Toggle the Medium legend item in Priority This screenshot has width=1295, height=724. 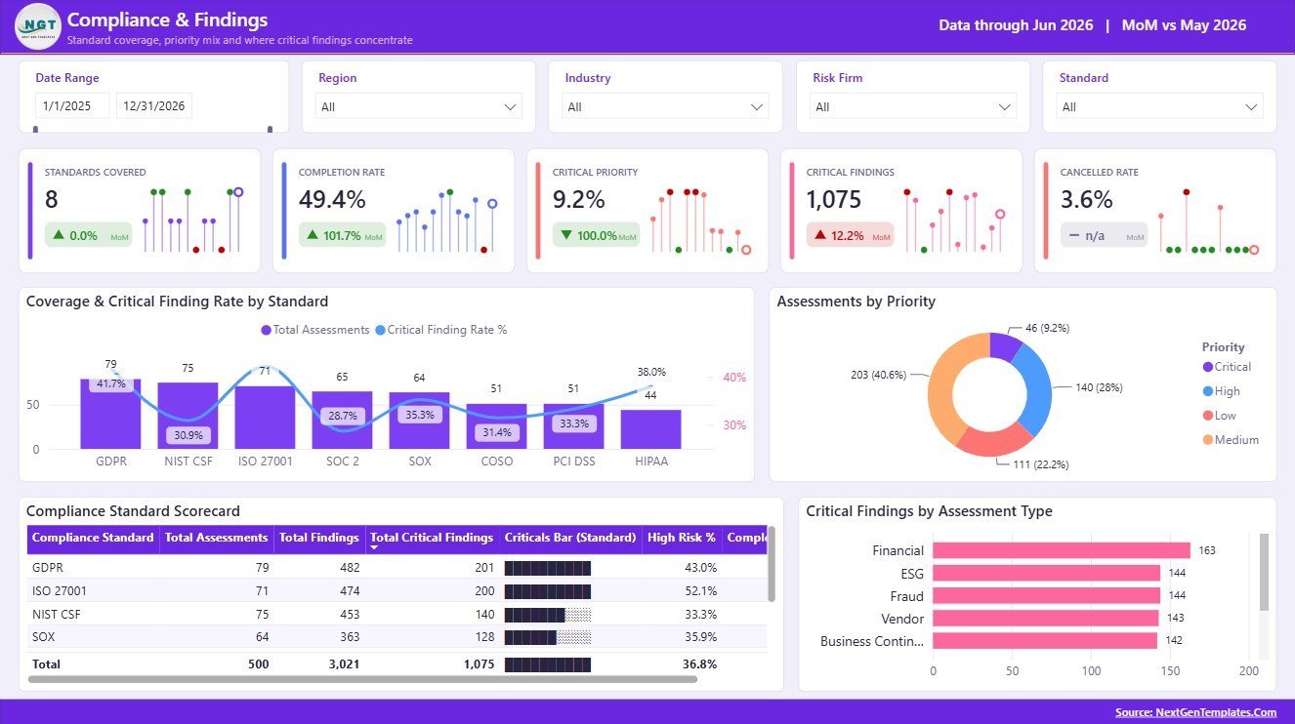pyautogui.click(x=1231, y=440)
